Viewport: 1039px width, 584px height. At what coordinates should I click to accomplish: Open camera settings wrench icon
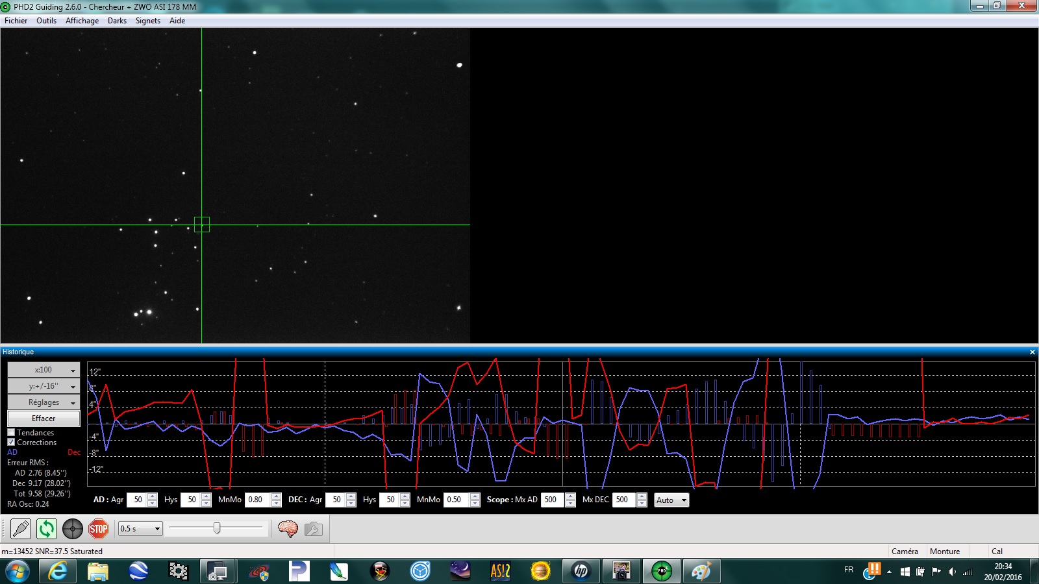(x=314, y=529)
